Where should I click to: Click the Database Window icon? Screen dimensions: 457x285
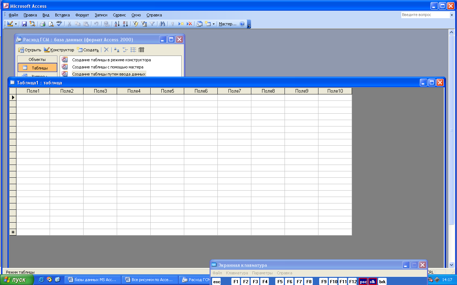(200, 24)
